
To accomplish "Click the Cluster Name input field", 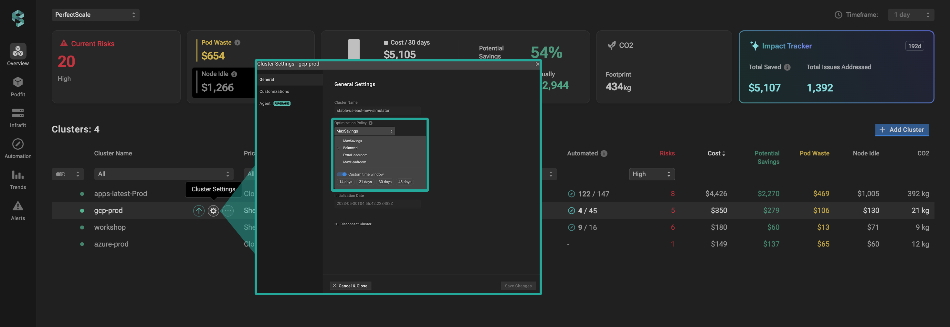I will coord(377,111).
